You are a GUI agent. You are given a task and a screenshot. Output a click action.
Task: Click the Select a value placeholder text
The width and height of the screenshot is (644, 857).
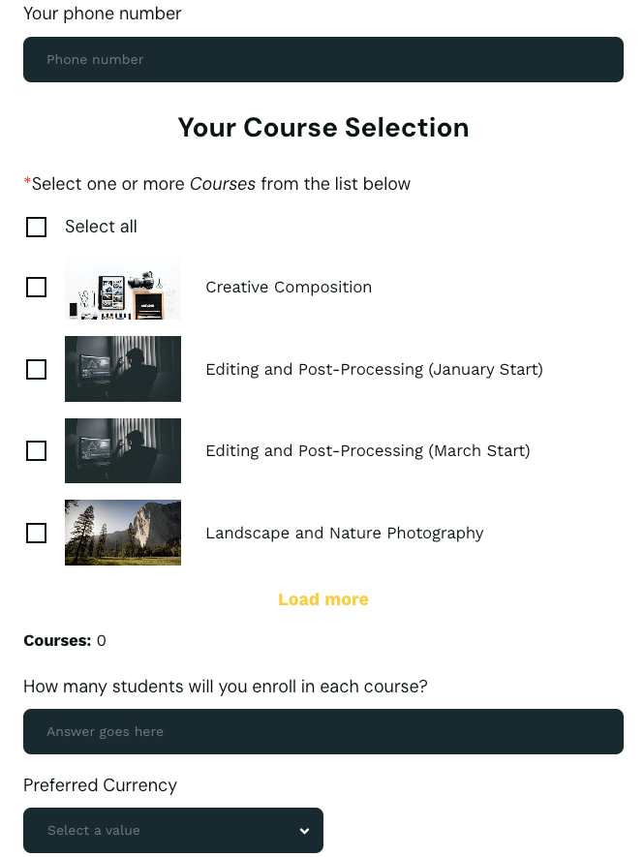pyautogui.click(x=91, y=830)
